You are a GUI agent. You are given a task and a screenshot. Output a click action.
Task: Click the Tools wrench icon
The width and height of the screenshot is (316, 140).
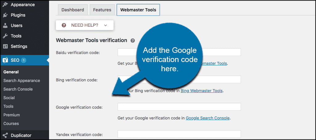point(5,36)
